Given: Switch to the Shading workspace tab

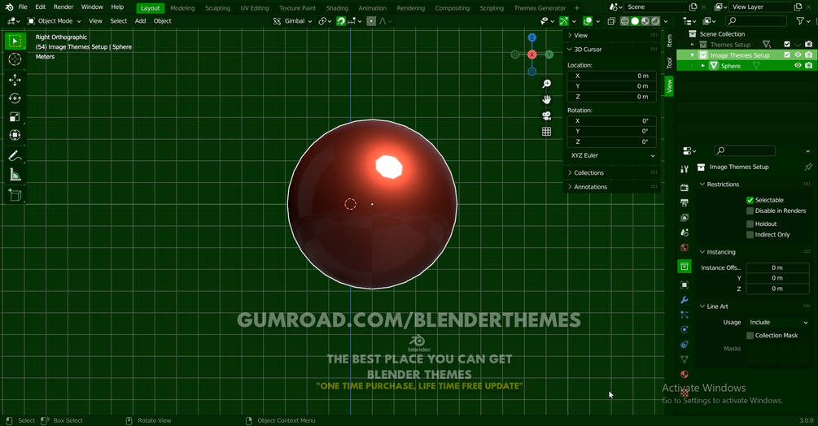Looking at the screenshot, I should (337, 8).
